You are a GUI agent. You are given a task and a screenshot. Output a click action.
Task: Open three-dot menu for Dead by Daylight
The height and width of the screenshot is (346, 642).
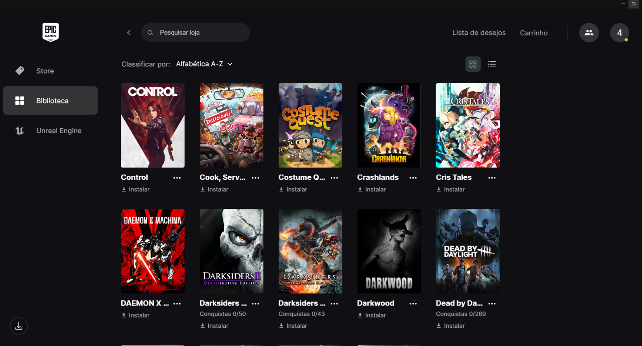click(x=492, y=304)
